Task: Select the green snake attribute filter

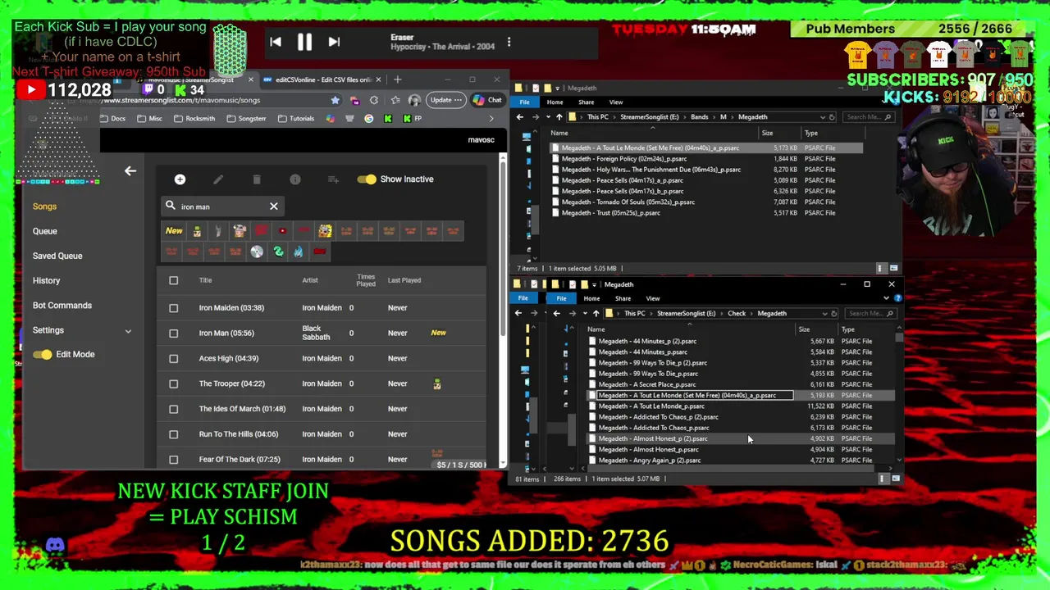Action: point(278,252)
